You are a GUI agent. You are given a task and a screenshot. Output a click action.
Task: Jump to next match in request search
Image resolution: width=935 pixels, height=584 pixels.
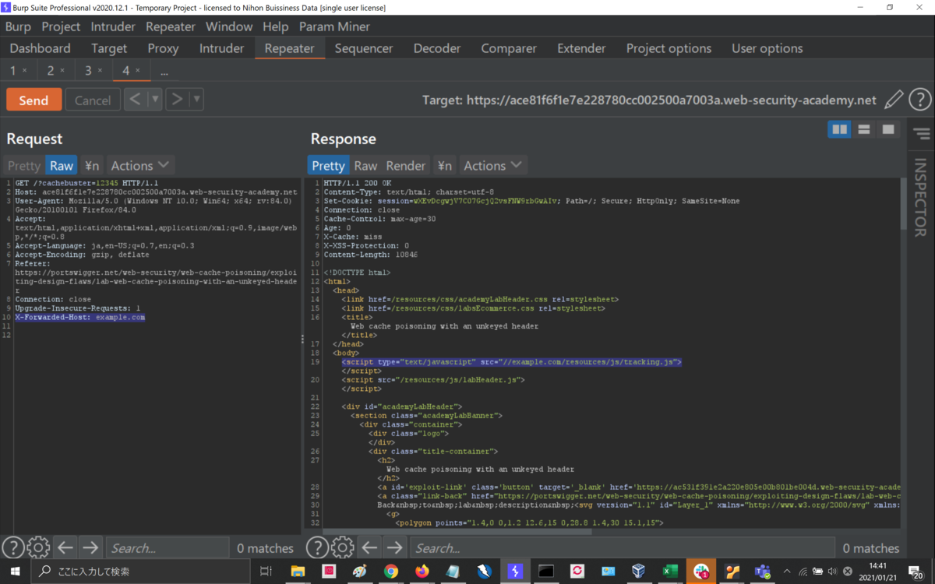(x=90, y=548)
